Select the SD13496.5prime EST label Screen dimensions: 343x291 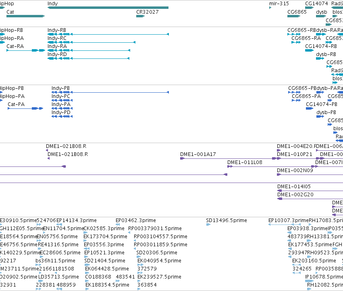pos(227,220)
